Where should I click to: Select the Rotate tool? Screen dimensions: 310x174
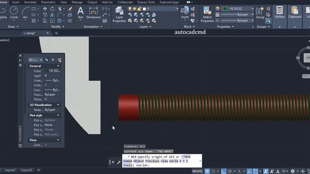click(x=52, y=9)
